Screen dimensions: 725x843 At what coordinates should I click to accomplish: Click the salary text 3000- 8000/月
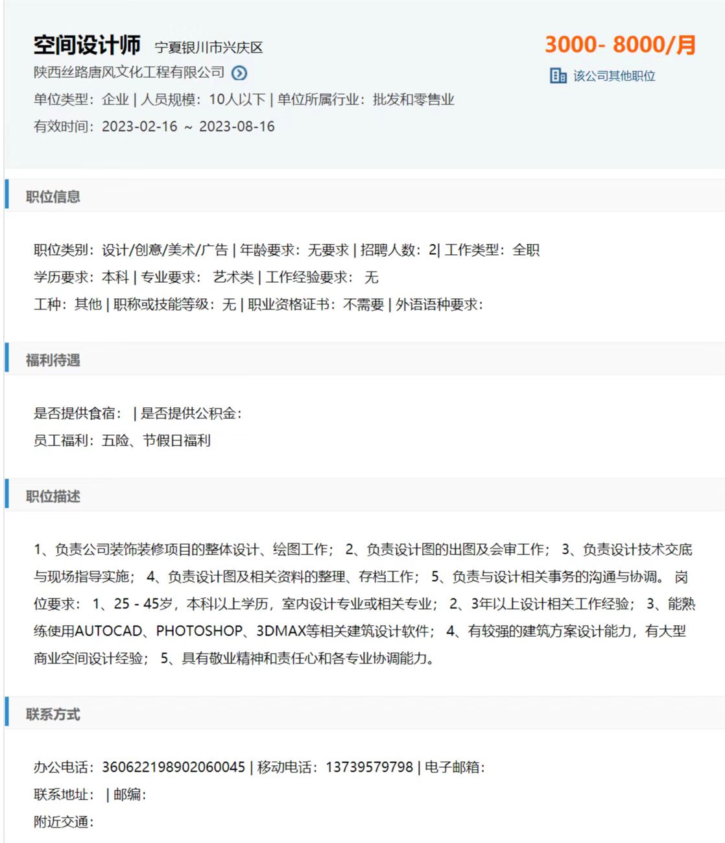pos(619,45)
